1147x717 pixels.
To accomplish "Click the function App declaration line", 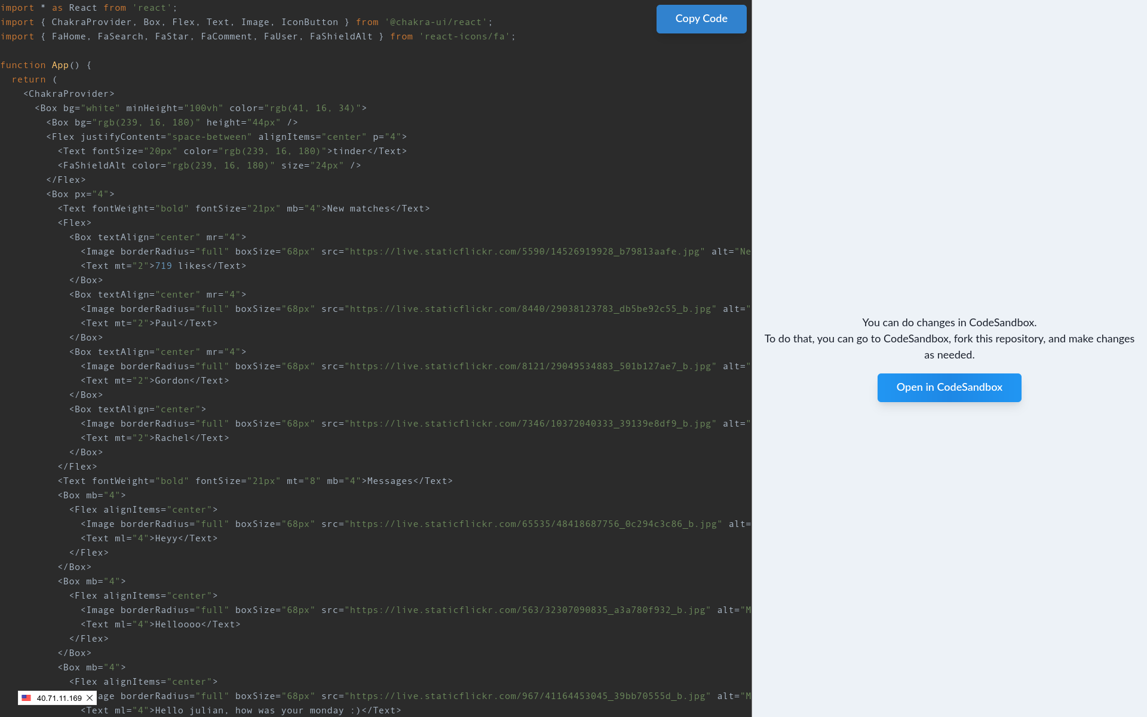I will [46, 65].
